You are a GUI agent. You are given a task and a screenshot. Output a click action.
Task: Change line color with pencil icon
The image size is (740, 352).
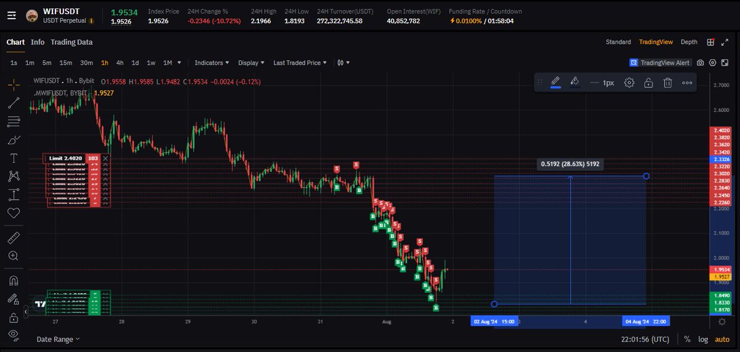555,82
